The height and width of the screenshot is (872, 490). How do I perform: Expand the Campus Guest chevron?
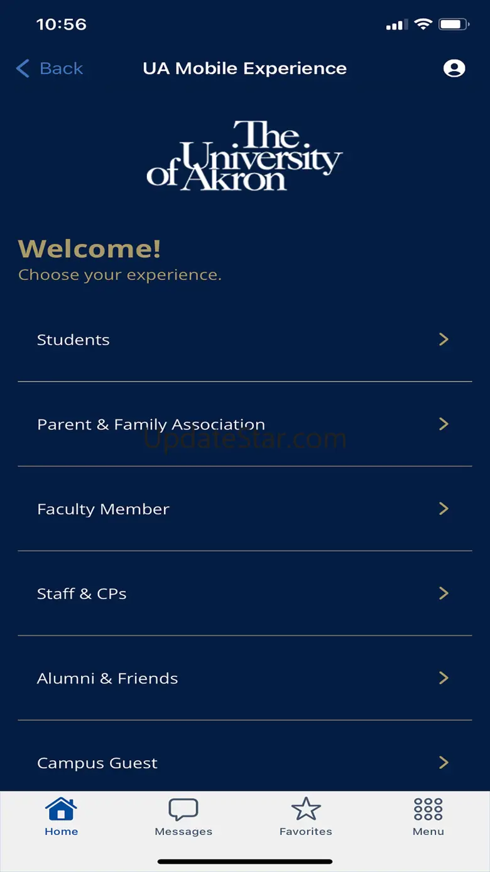coord(444,763)
